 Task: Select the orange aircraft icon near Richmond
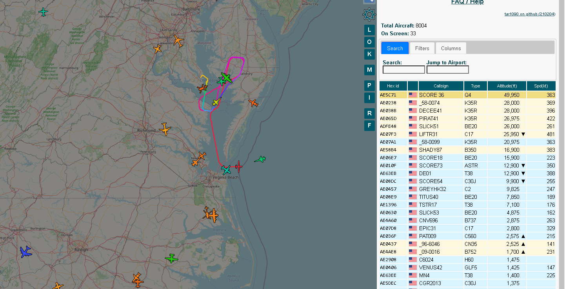165,129
